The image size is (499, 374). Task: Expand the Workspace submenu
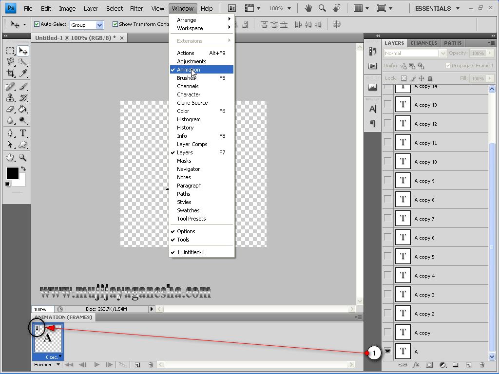[x=202, y=28]
